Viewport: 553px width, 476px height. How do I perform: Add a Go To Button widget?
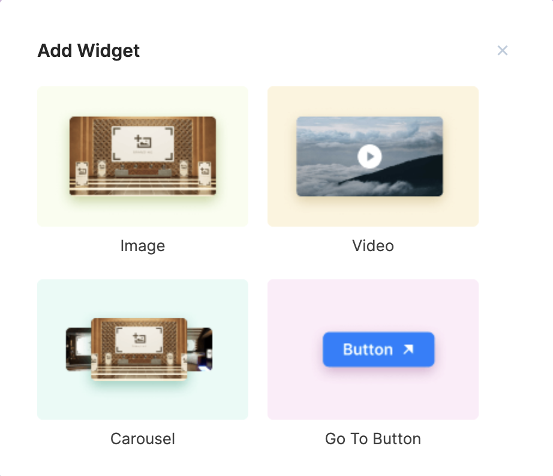(372, 349)
